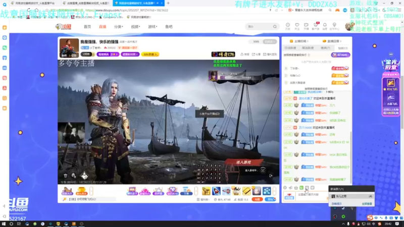The width and height of the screenshot is (404, 227).
Task: Click 全部查看 in notification popup
Action: click(x=367, y=204)
